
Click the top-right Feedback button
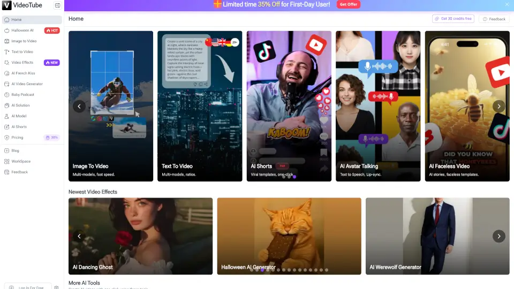click(x=494, y=19)
